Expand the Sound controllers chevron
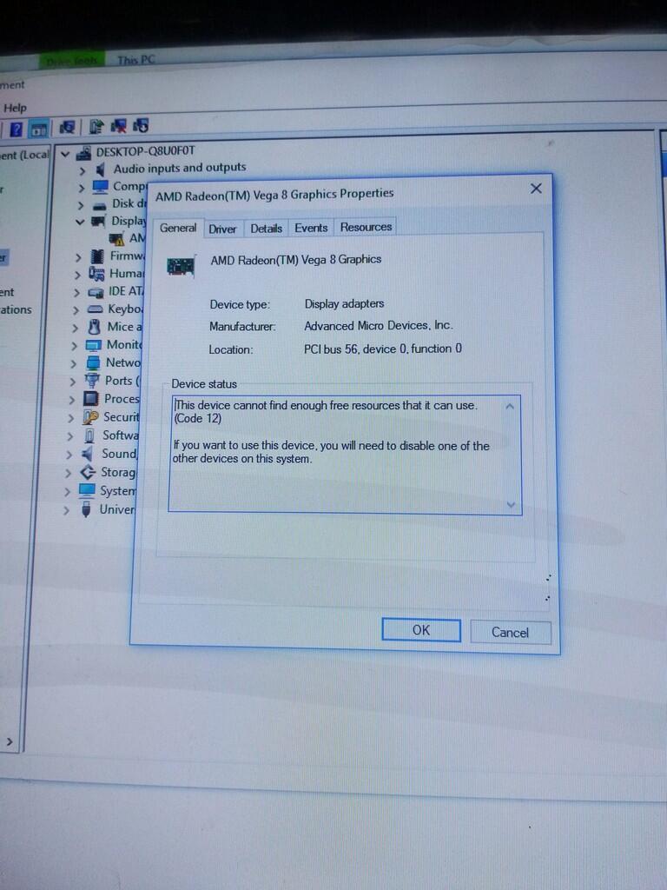Viewport: 667px width, 890px height. click(x=69, y=455)
